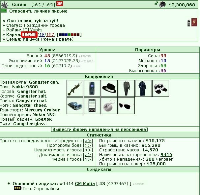Click the small mobile phone icon at right
200x195 pixels.
pos(189,22)
